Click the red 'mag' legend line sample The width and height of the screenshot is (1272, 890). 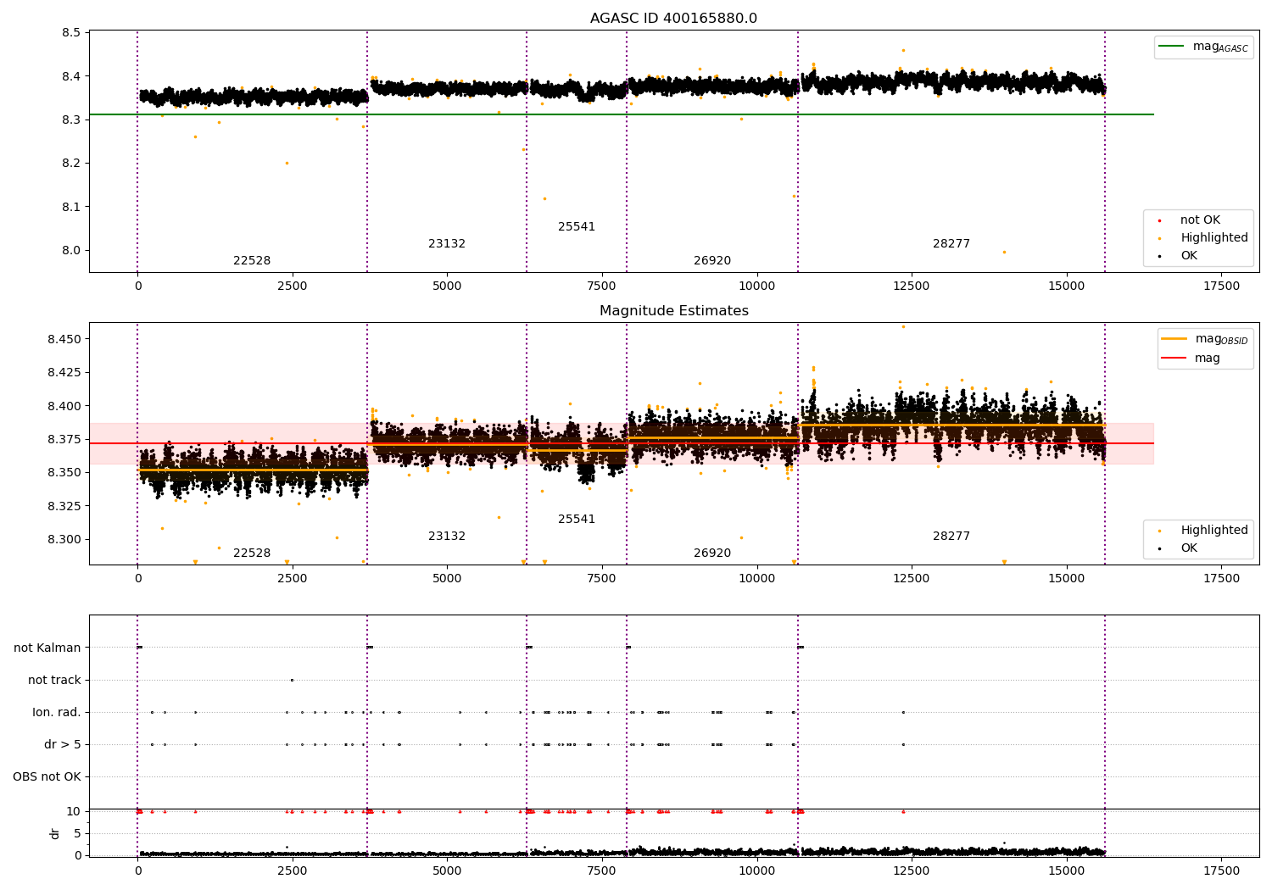[x=1174, y=359]
